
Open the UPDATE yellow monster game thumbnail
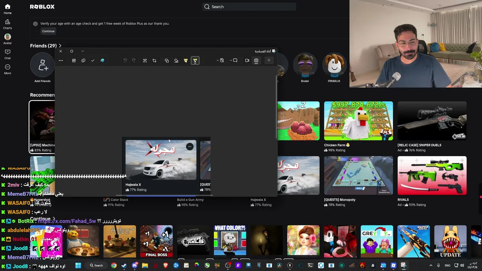click(450, 241)
